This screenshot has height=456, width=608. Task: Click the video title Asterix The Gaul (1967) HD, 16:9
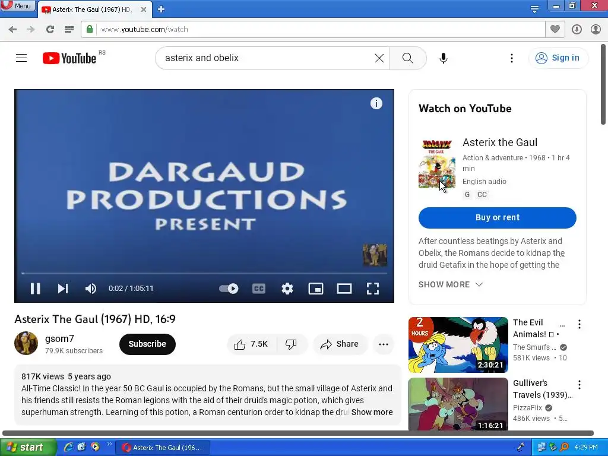click(x=95, y=319)
